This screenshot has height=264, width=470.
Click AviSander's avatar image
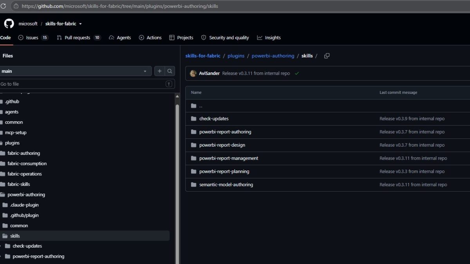(193, 73)
